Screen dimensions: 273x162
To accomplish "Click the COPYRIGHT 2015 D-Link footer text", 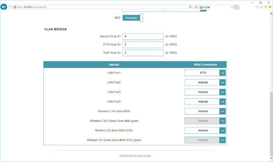I will click(x=135, y=156).
